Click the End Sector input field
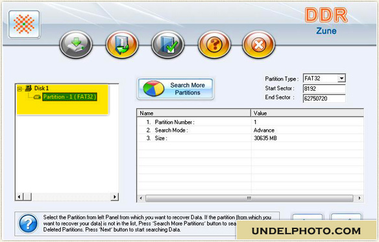Screen dimensions: 379x242 (324, 99)
